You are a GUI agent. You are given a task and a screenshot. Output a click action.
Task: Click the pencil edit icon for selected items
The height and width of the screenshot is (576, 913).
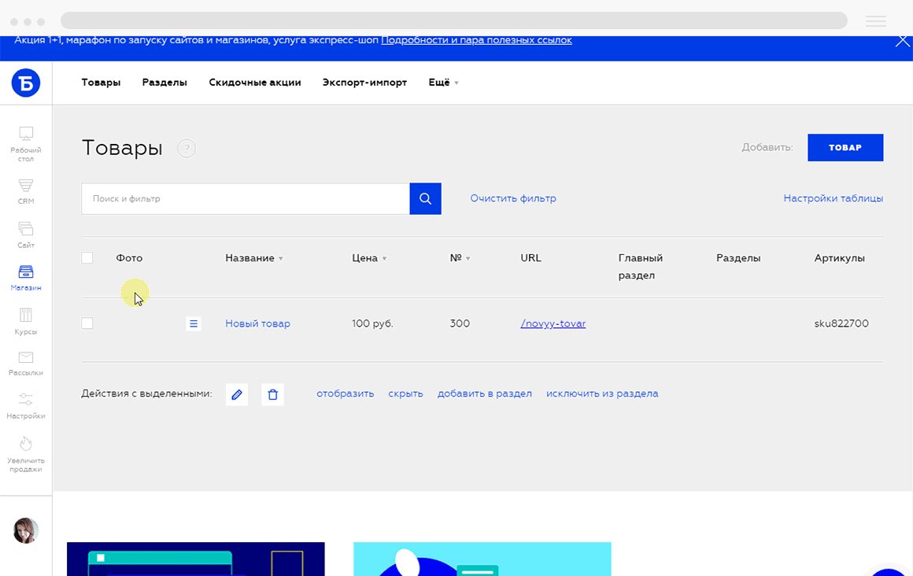coord(236,394)
